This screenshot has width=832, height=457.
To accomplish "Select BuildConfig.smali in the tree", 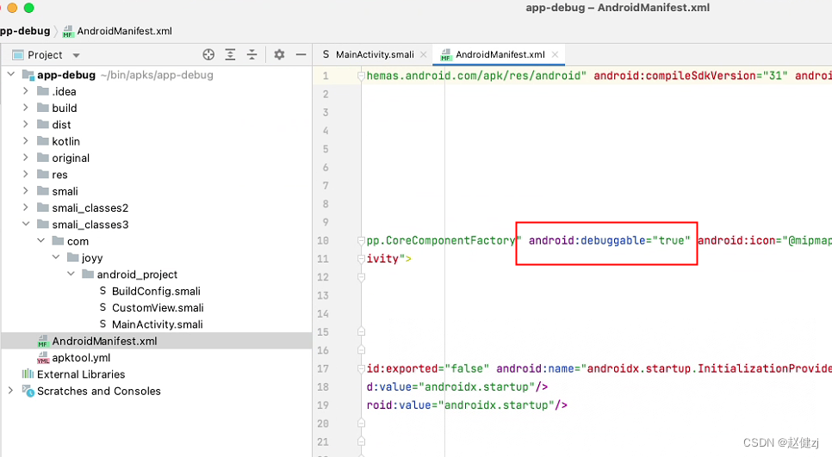I will coord(156,291).
